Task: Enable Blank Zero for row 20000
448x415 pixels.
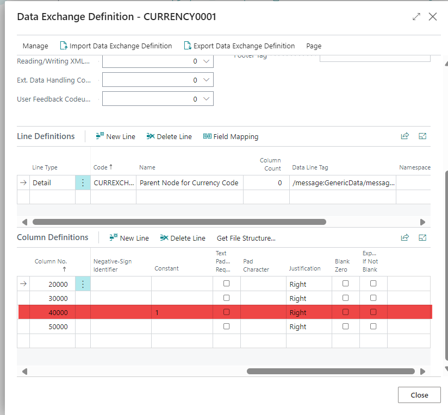Action: (345, 284)
